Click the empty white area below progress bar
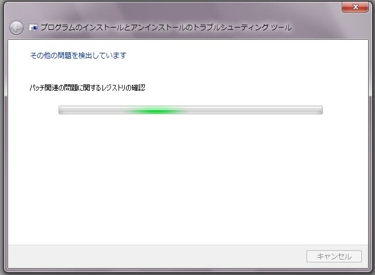375x275 pixels. [188, 179]
